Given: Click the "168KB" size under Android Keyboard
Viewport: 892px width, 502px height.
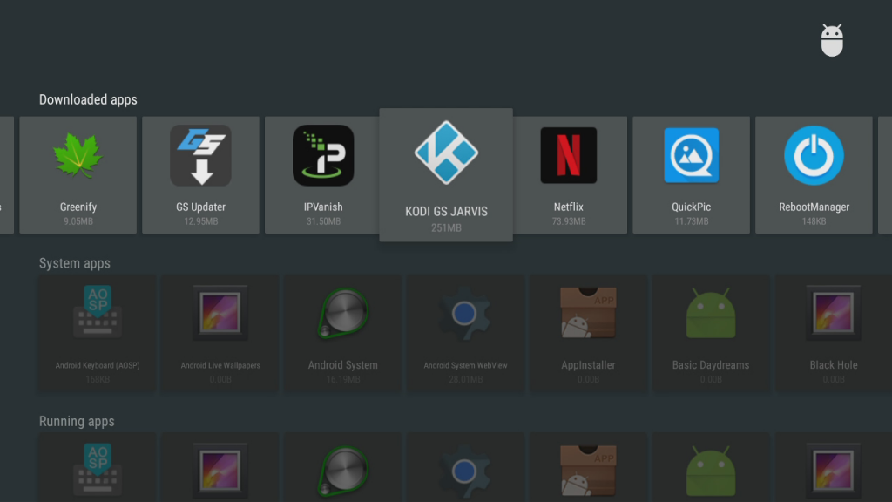Looking at the screenshot, I should (x=98, y=380).
